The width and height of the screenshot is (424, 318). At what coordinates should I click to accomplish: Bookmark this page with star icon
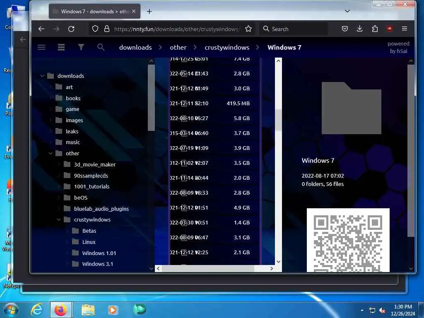pos(248,29)
